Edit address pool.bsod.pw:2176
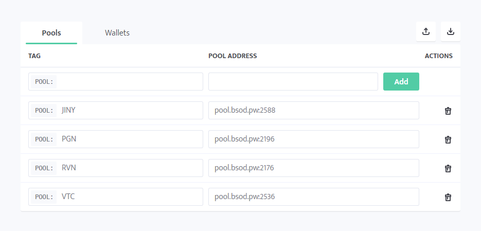Image resolution: width=481 pixels, height=231 pixels. coord(314,168)
